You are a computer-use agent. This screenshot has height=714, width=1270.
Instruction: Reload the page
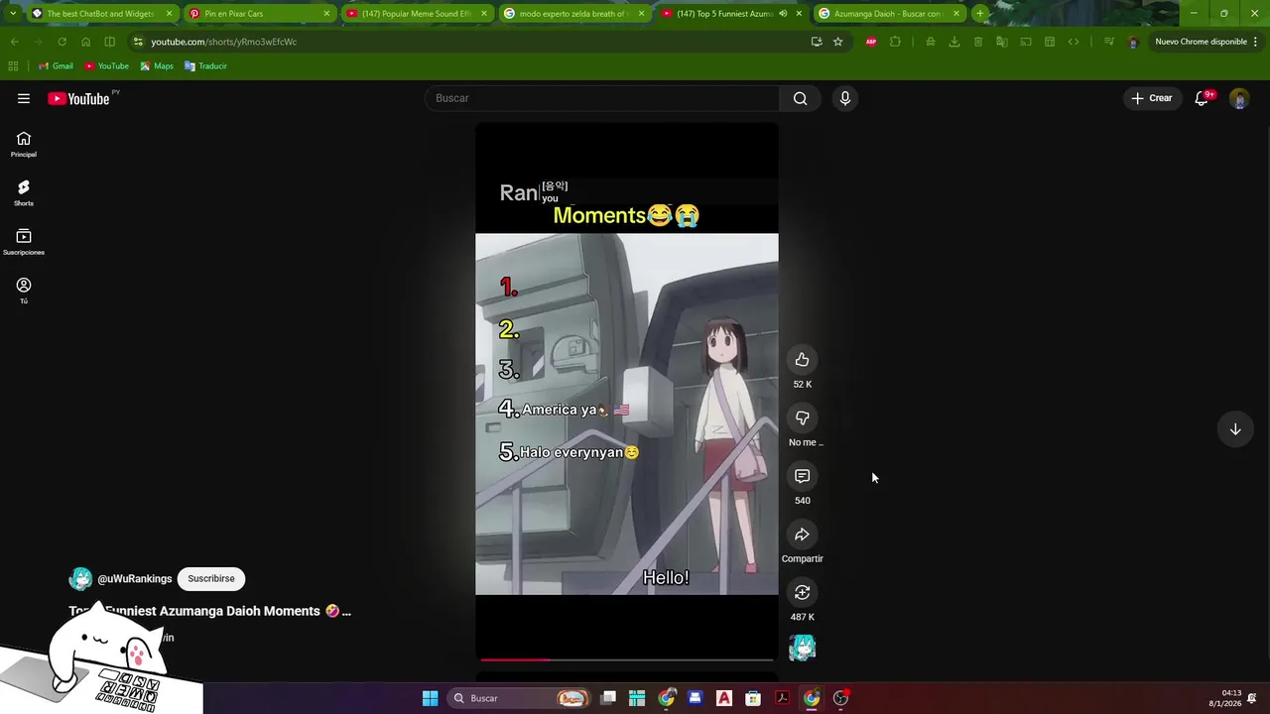(x=62, y=42)
